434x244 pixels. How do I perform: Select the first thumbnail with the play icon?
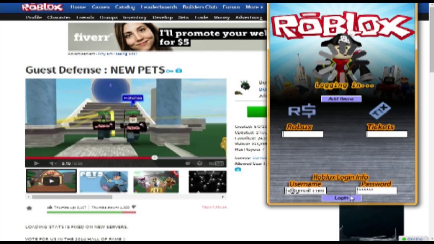pyautogui.click(x=51, y=181)
